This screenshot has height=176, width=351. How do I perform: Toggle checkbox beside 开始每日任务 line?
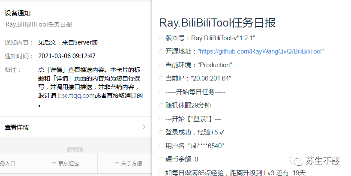(161, 92)
